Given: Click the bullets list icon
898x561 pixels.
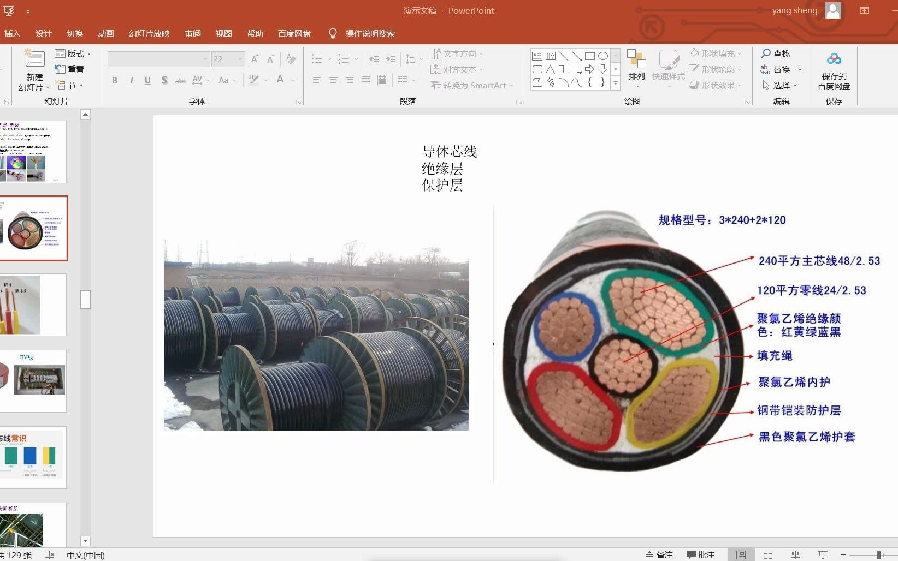Looking at the screenshot, I should [317, 59].
